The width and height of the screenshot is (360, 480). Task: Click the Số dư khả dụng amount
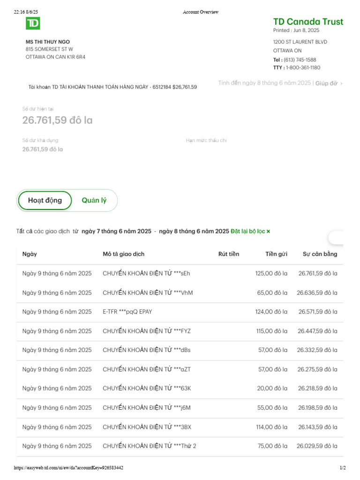click(43, 150)
